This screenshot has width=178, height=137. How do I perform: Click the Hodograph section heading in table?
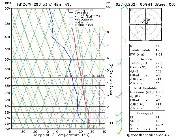(x=146, y=113)
